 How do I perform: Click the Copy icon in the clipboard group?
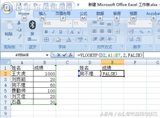pos(19,29)
